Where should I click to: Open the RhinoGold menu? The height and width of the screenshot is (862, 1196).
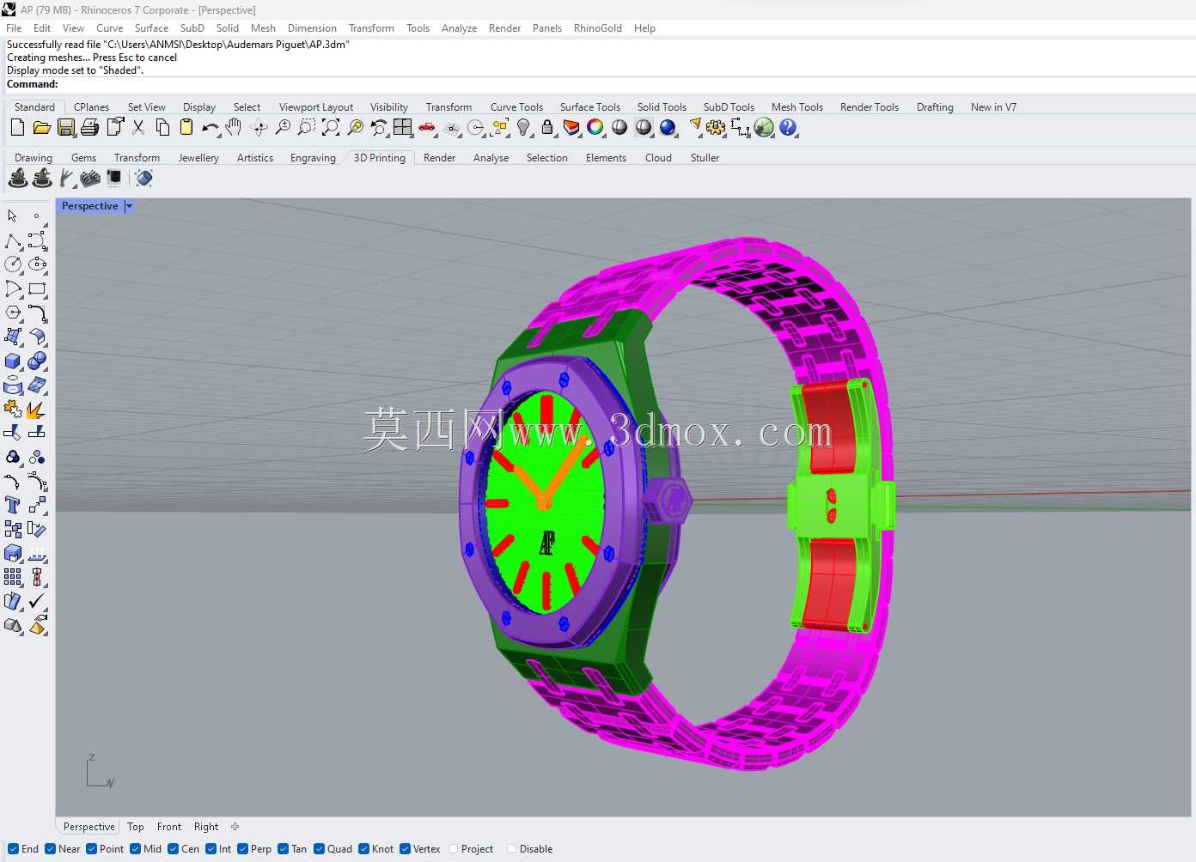598,28
